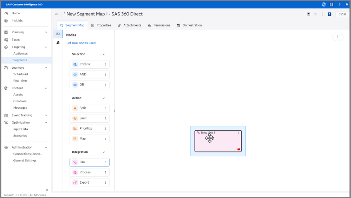
Task: Open New Link 1 node options menu
Action: pos(239,133)
